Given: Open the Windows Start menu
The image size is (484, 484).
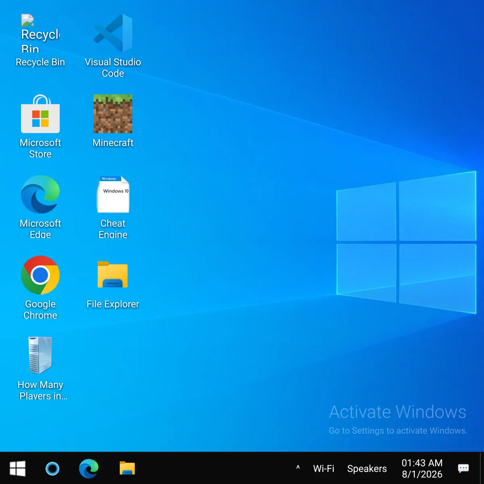Looking at the screenshot, I should (x=18, y=468).
